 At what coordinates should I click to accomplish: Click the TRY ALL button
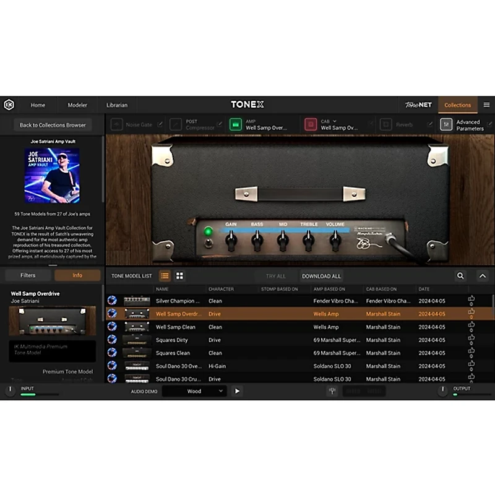click(x=275, y=276)
